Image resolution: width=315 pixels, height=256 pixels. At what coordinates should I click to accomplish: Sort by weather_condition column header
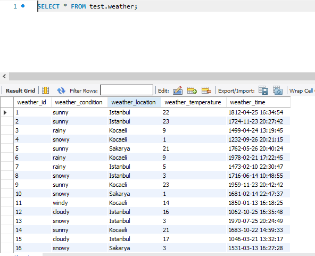click(x=79, y=102)
